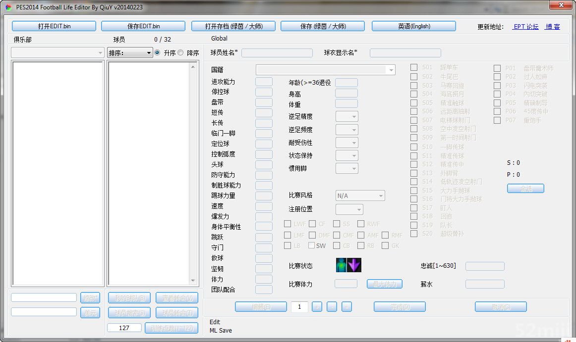Select the 降序 descending radio button
The height and width of the screenshot is (342, 576).
(x=180, y=52)
